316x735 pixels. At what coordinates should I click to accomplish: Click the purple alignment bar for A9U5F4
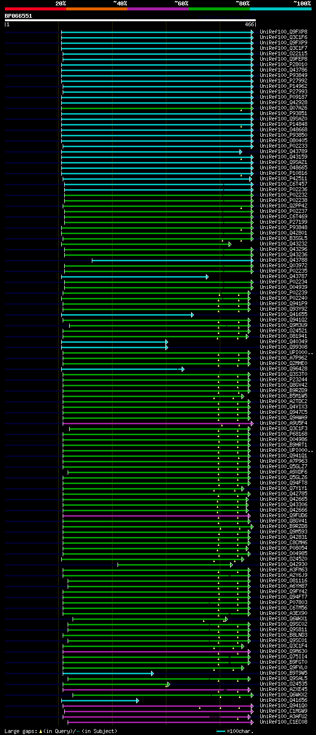pos(158,423)
